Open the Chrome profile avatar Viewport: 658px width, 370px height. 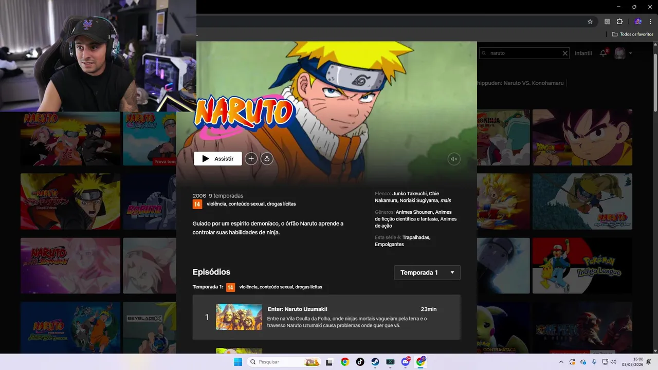tap(638, 22)
